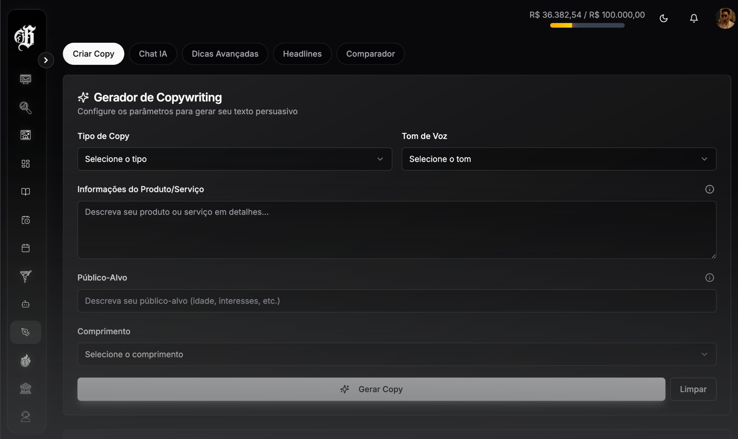Open the open-book sidebar icon
Viewport: 738px width, 439px height.
(x=26, y=192)
